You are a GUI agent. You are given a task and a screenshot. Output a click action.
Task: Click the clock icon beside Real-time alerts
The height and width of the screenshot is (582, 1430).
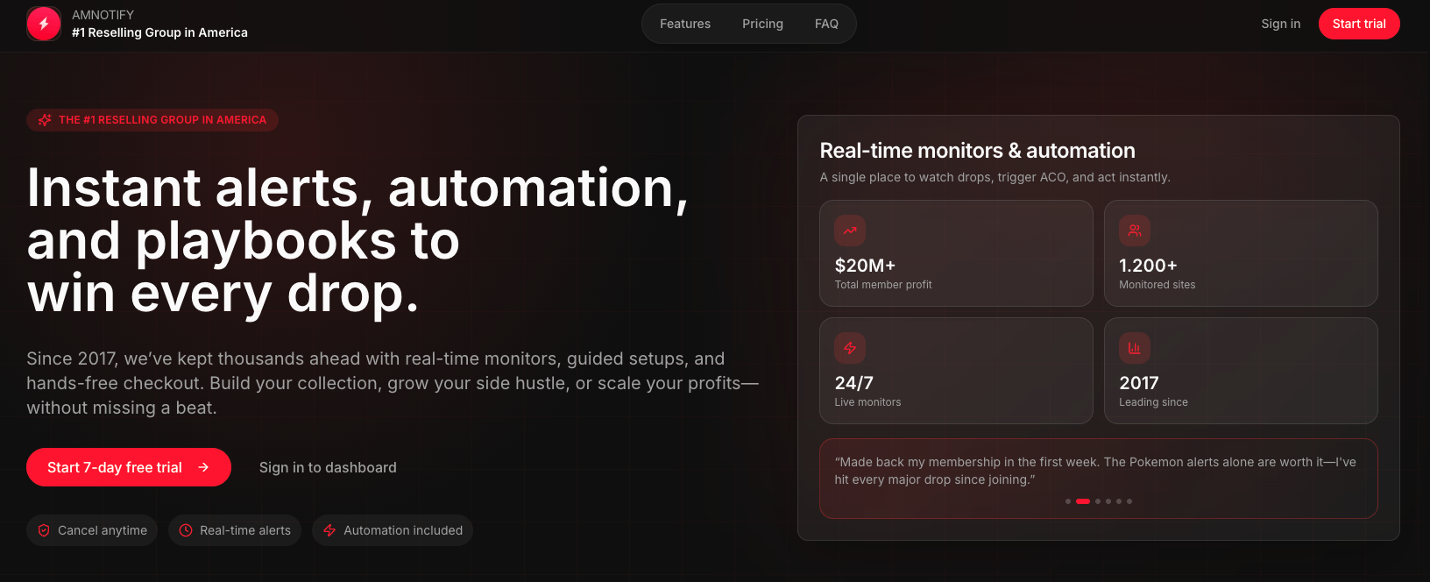pyautogui.click(x=186, y=530)
